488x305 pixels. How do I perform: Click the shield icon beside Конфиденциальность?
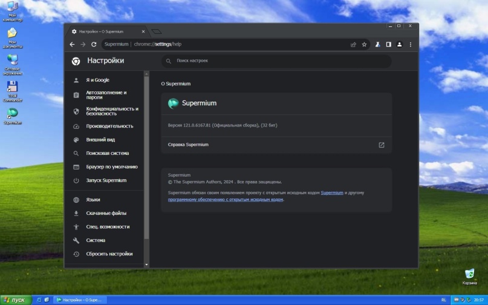pos(76,111)
